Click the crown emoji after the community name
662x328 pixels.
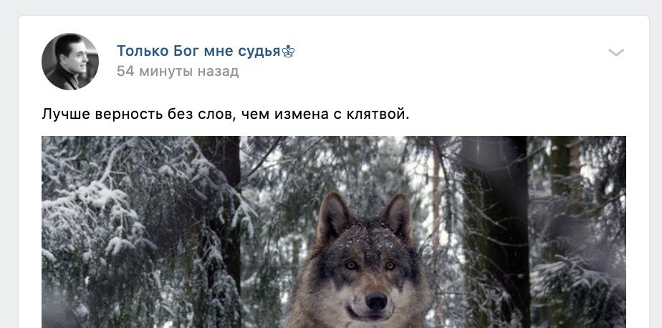pyautogui.click(x=288, y=52)
